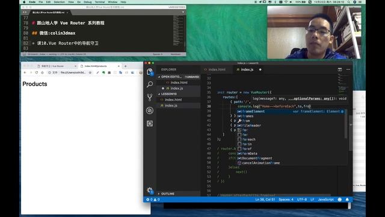The image size is (385, 217).
Task: Open the Search view in VS Code
Action: point(150,84)
